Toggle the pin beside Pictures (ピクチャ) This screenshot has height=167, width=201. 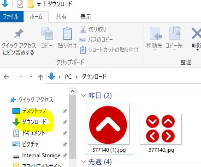65,144
